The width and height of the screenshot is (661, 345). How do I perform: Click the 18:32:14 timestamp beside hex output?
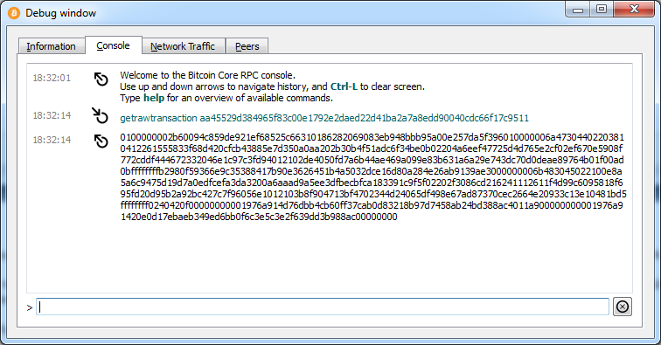coord(52,140)
